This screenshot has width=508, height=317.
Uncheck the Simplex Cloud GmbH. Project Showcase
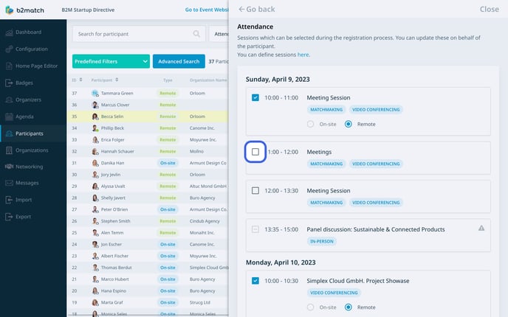coord(255,280)
